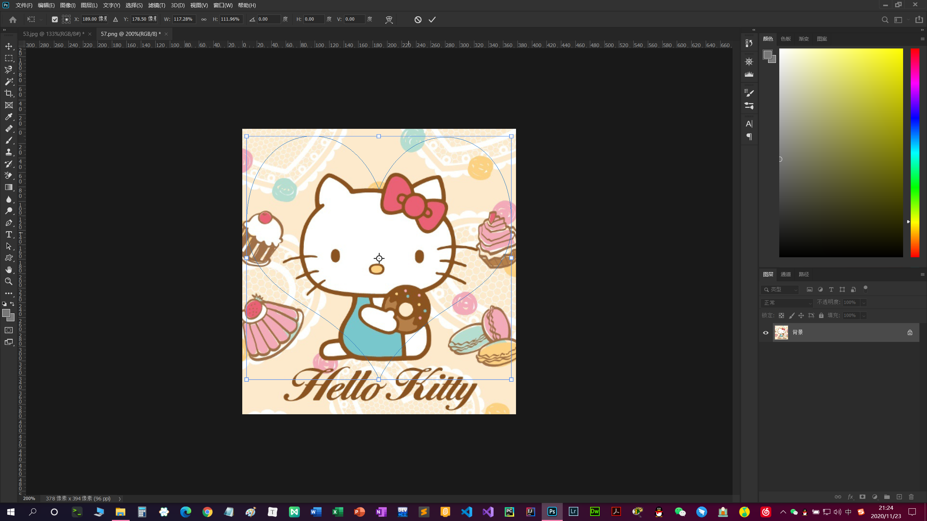
Task: Toggle the reference point checkbox
Action: (55, 20)
